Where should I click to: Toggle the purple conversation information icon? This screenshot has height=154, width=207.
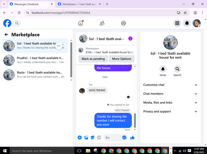click(x=130, y=38)
